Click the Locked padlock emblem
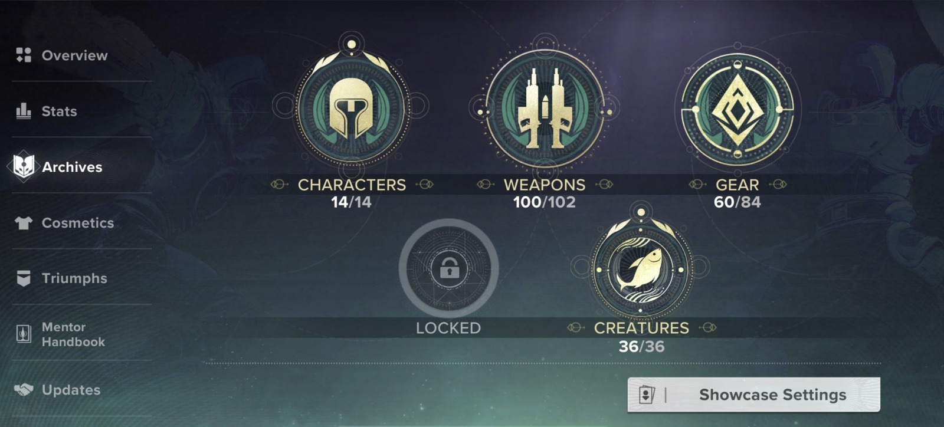Image resolution: width=944 pixels, height=427 pixels. 449,268
